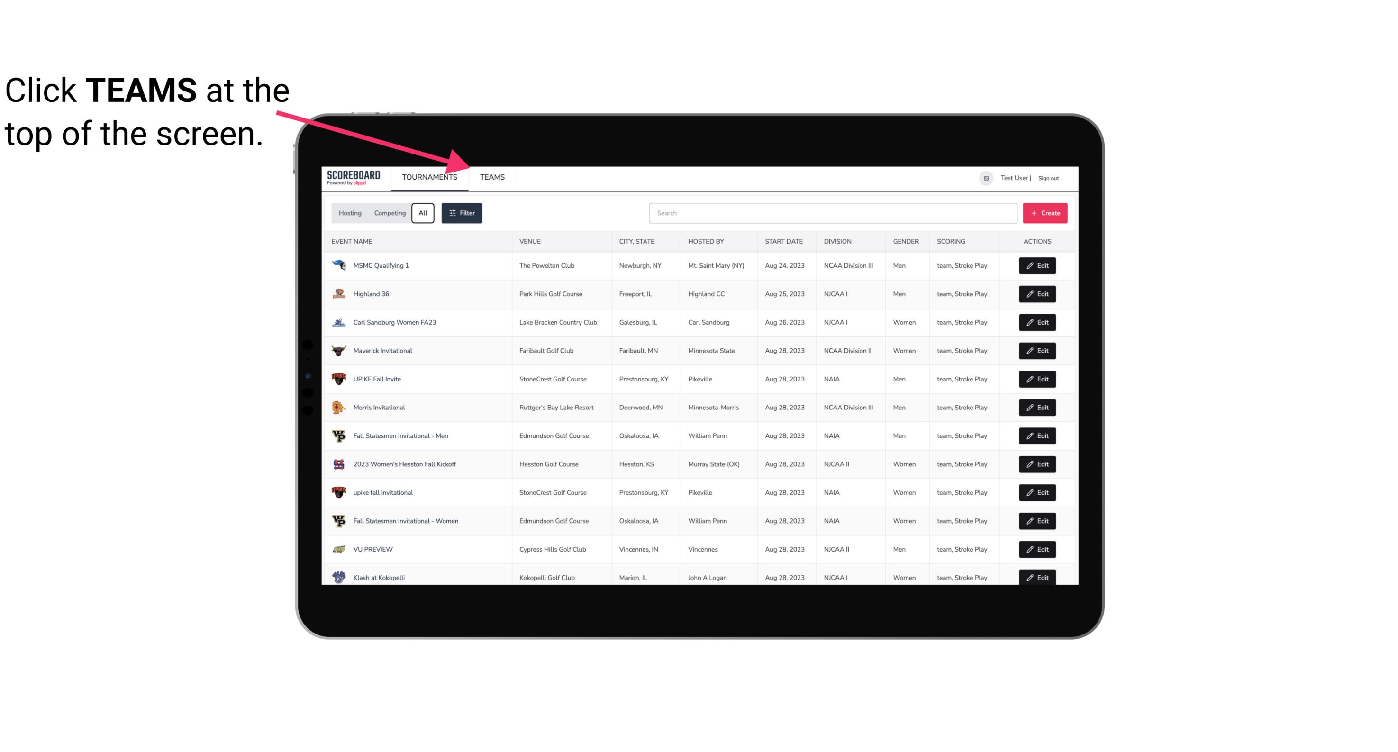Click the TEAMS navigation tab

coord(490,177)
